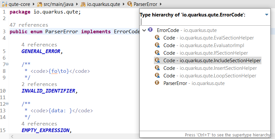Image resolution: width=275 pixels, height=139 pixels.
Task: Open dropdown arrow after qute-core breadcrumb
Action: click(x=34, y=4)
